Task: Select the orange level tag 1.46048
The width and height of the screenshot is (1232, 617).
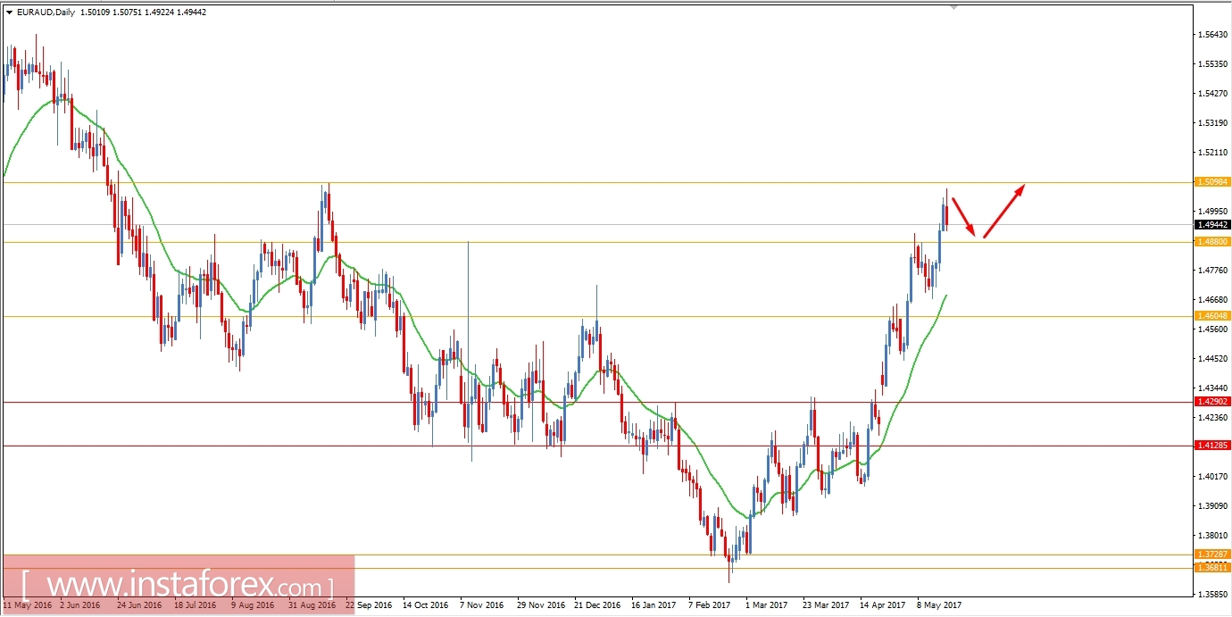Action: coord(1213,316)
